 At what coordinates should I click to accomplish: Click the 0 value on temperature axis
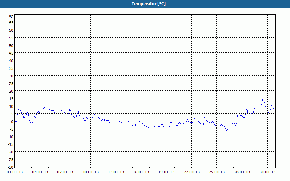click(12, 122)
